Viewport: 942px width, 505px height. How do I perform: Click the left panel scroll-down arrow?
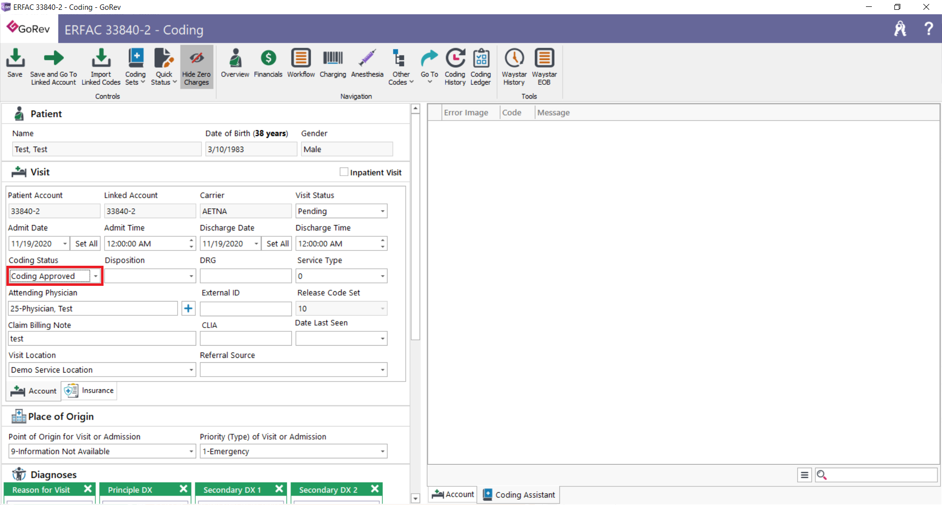[x=416, y=499]
